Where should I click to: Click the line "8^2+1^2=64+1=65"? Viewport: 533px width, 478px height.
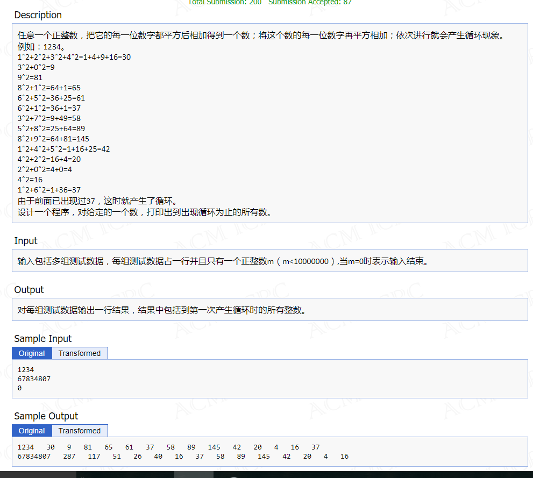49,88
